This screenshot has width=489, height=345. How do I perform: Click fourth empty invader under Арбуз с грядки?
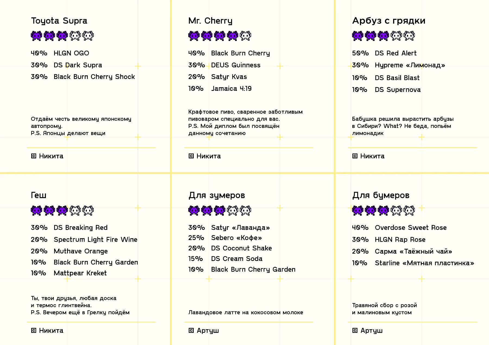[x=396, y=36]
